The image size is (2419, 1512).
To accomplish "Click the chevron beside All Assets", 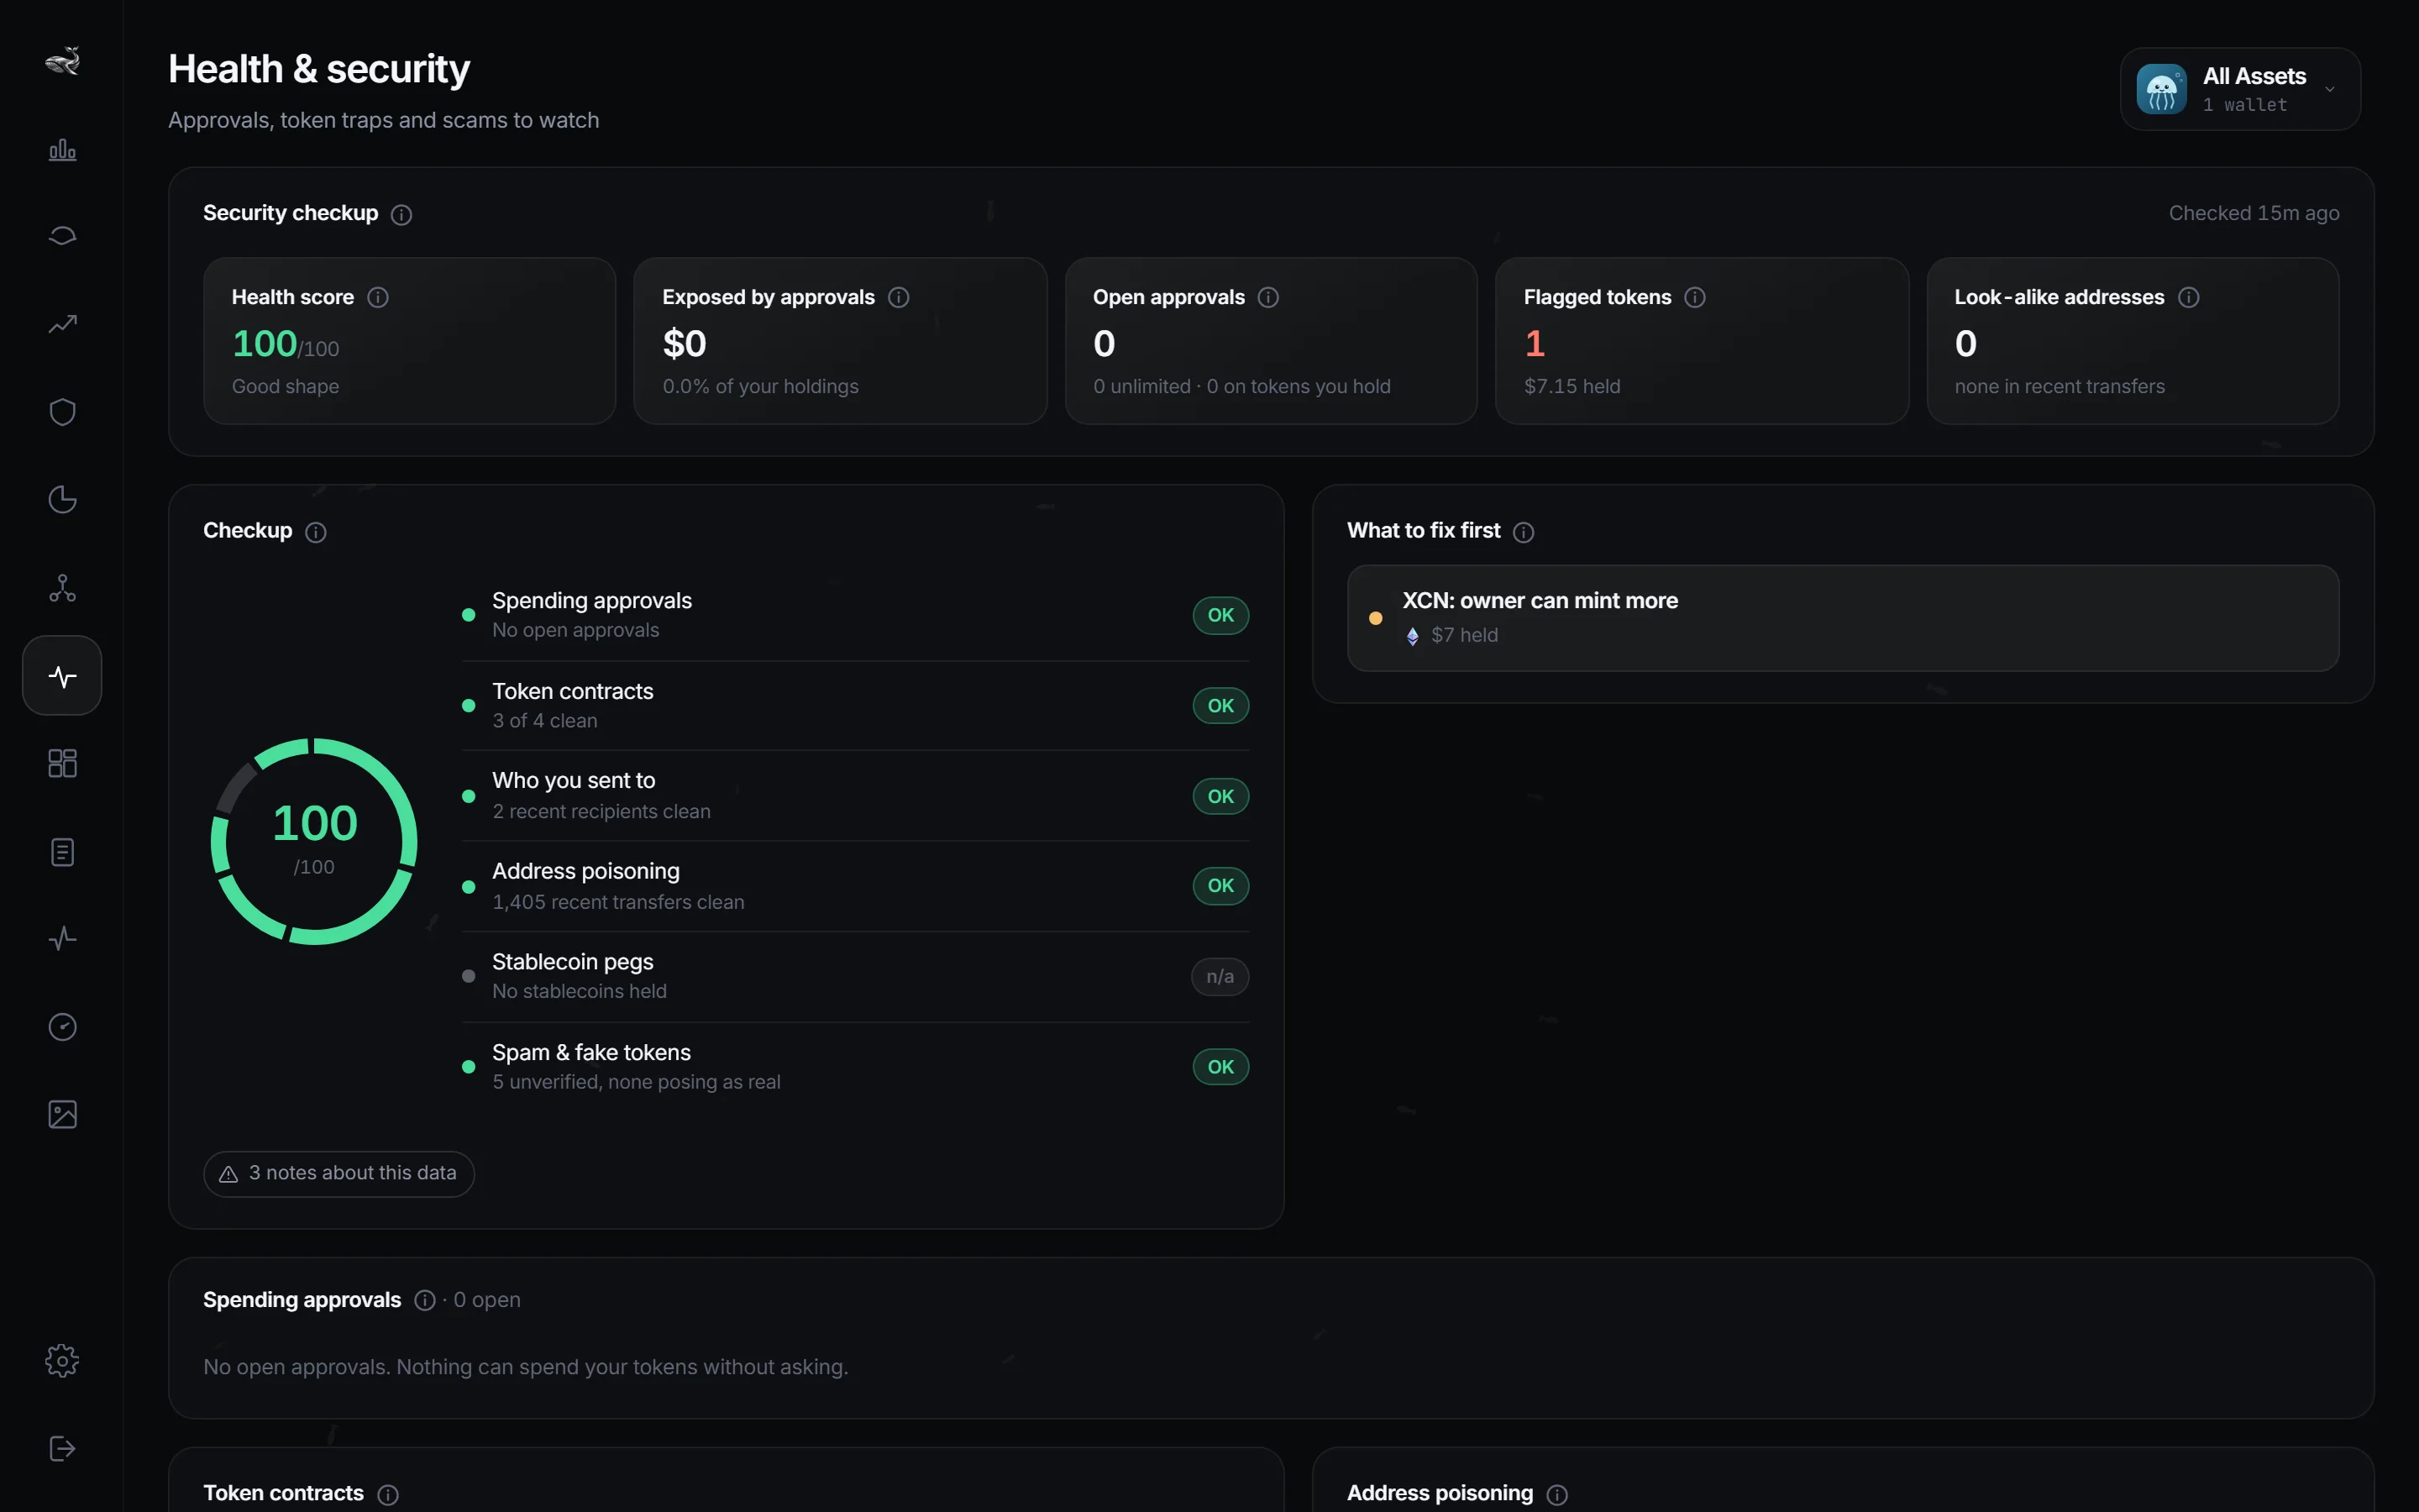I will (2329, 89).
